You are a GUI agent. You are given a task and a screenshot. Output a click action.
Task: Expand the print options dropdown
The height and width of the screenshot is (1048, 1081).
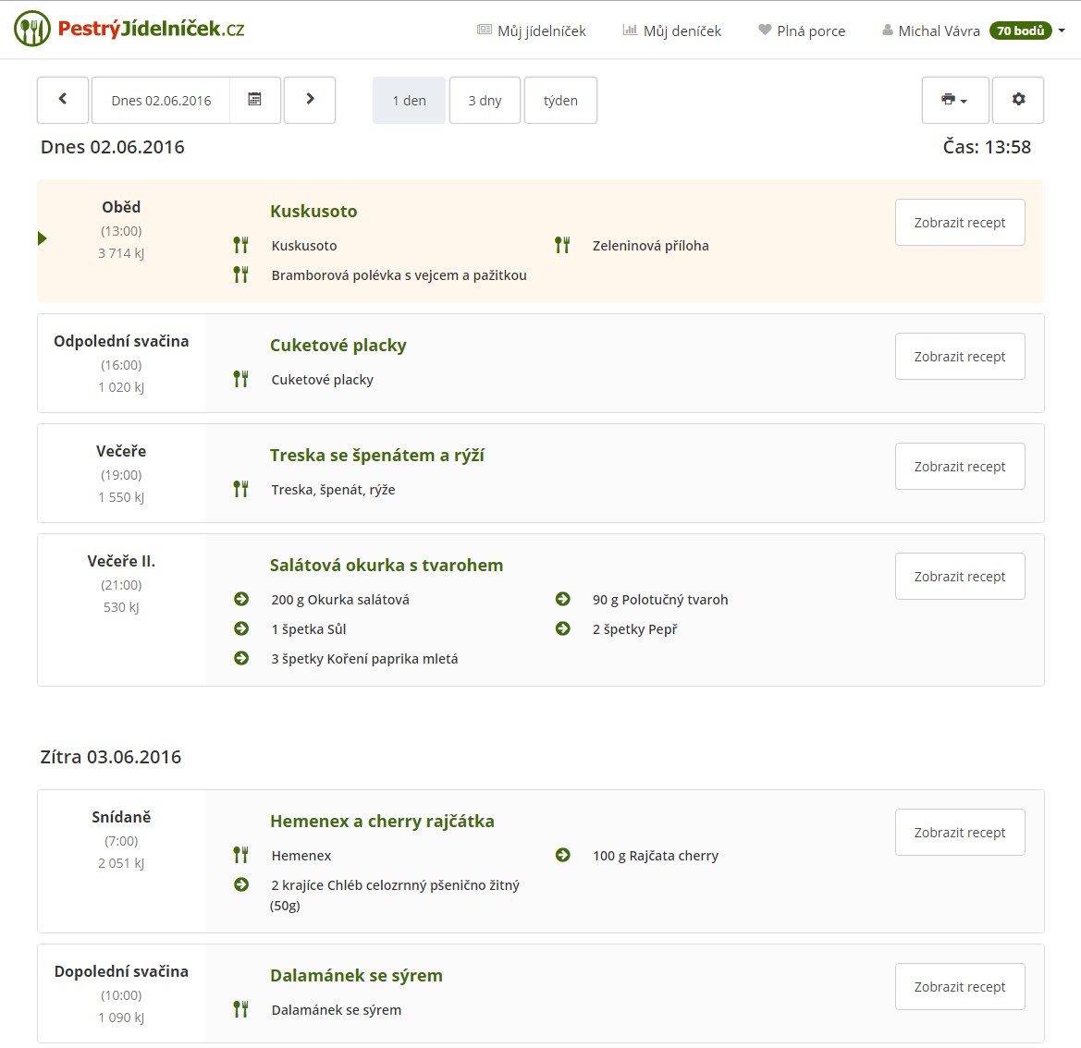(x=954, y=100)
